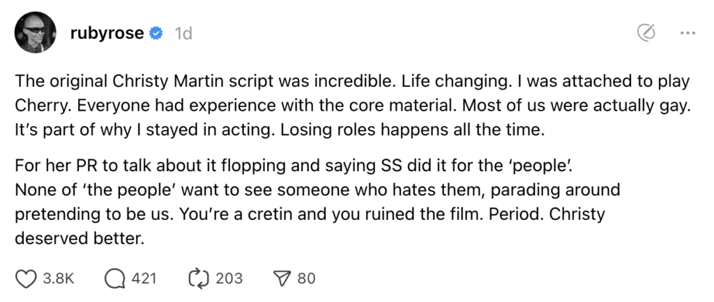Image resolution: width=714 pixels, height=302 pixels.
Task: Repost using the circular arrows icon
Action: coord(197,278)
